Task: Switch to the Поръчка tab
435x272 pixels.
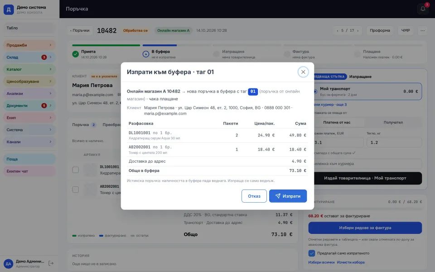Action: (x=84, y=125)
